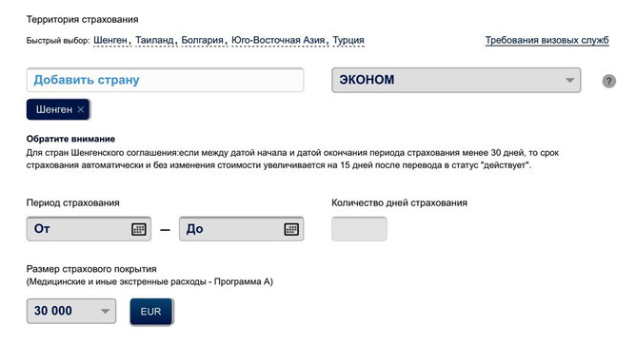Click the ЭКОНОМ combo box text
The height and width of the screenshot is (345, 636).
367,80
